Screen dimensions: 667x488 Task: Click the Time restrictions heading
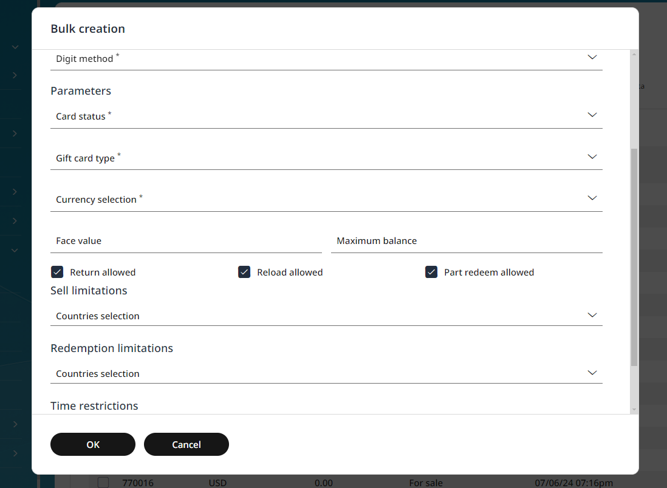[x=94, y=406]
